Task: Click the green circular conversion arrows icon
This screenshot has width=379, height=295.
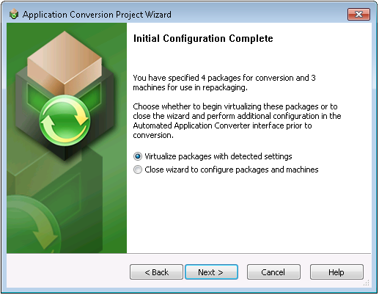Action: point(65,120)
